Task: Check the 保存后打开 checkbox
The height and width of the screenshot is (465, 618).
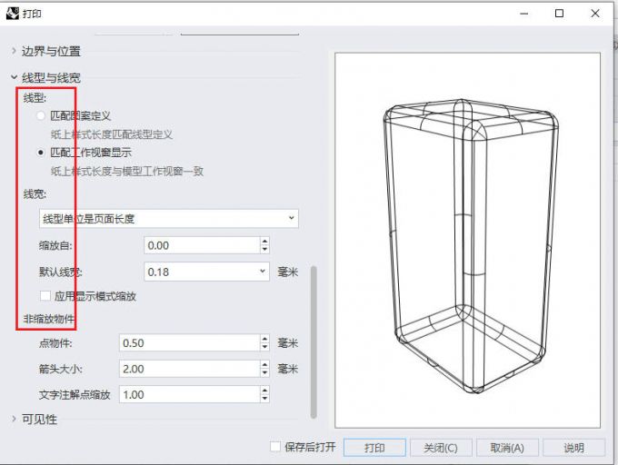Action: 275,447
